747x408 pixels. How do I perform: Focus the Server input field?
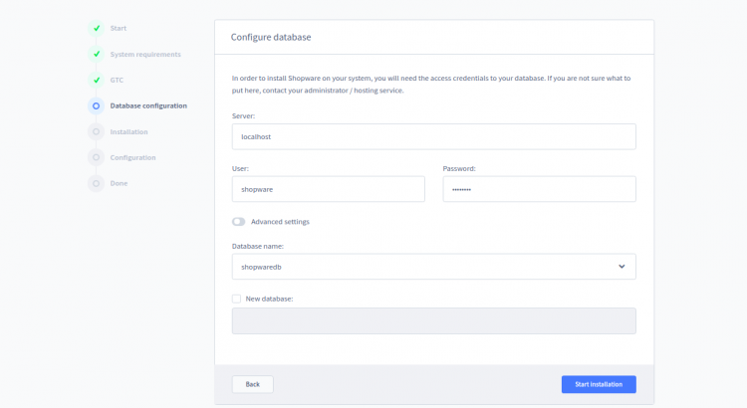433,136
